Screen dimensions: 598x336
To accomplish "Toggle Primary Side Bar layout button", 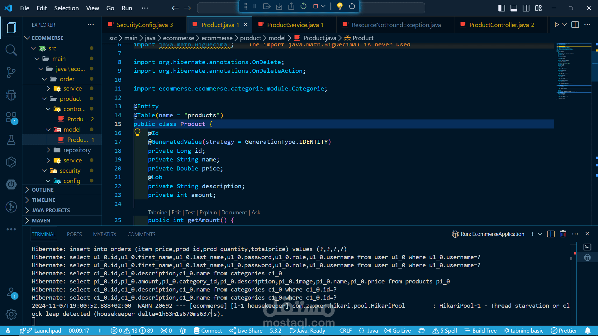I will point(501,8).
